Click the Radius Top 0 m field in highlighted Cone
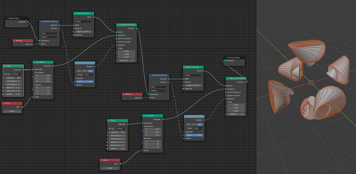Viewport: 356px width, 174px height. pos(13,88)
